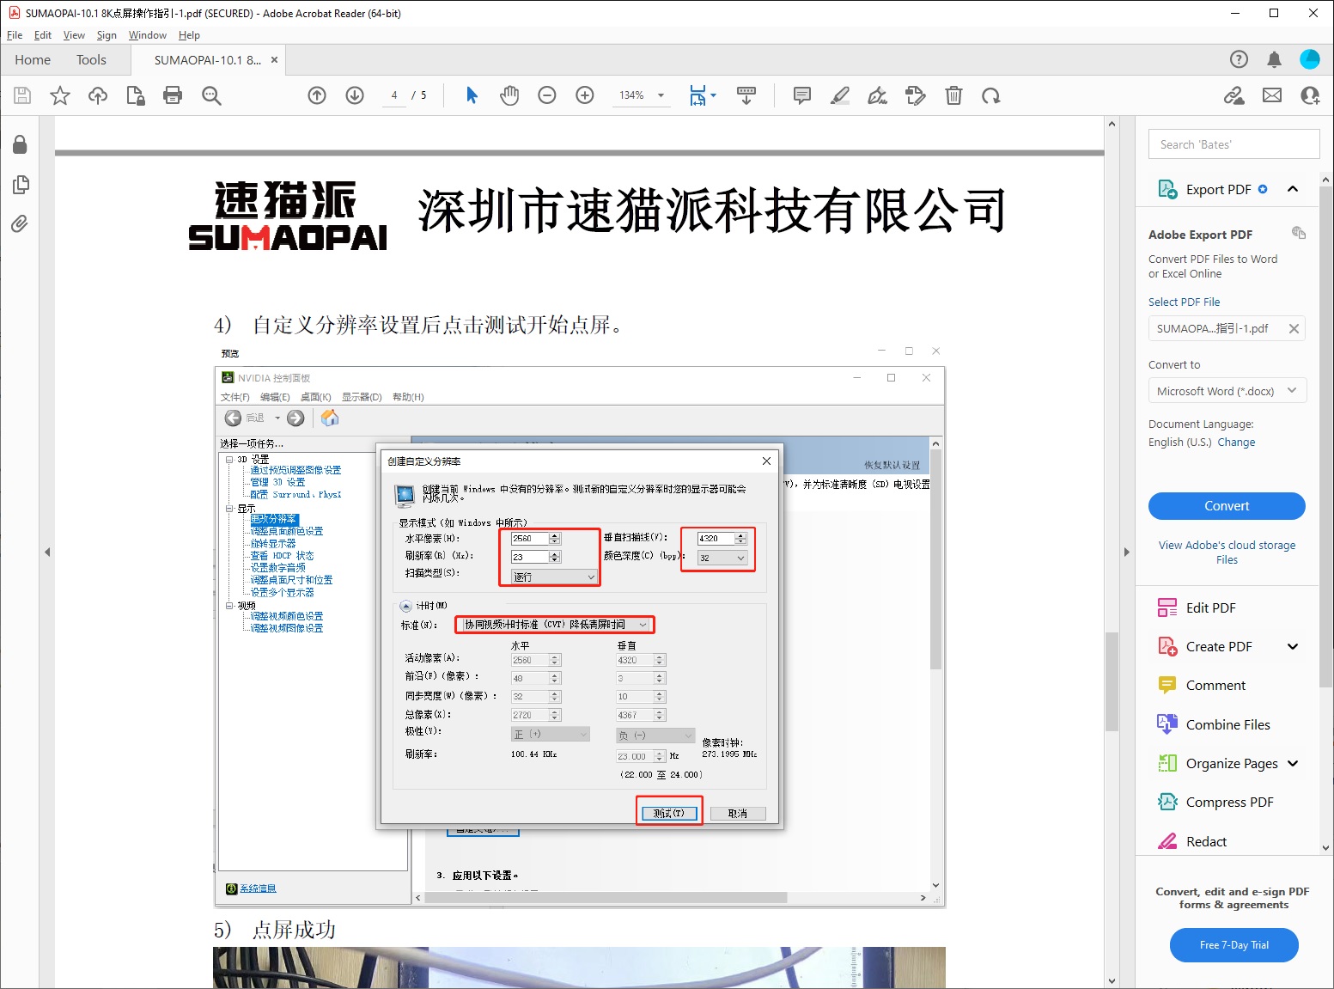Open the notifications bell
1334x989 pixels.
1274,59
